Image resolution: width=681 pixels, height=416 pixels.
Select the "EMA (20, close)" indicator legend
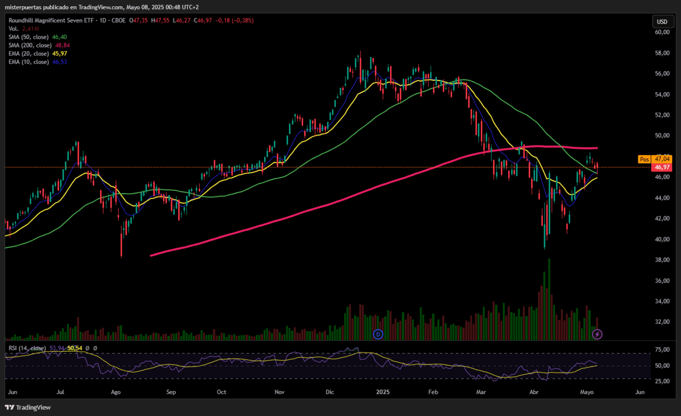(x=28, y=54)
